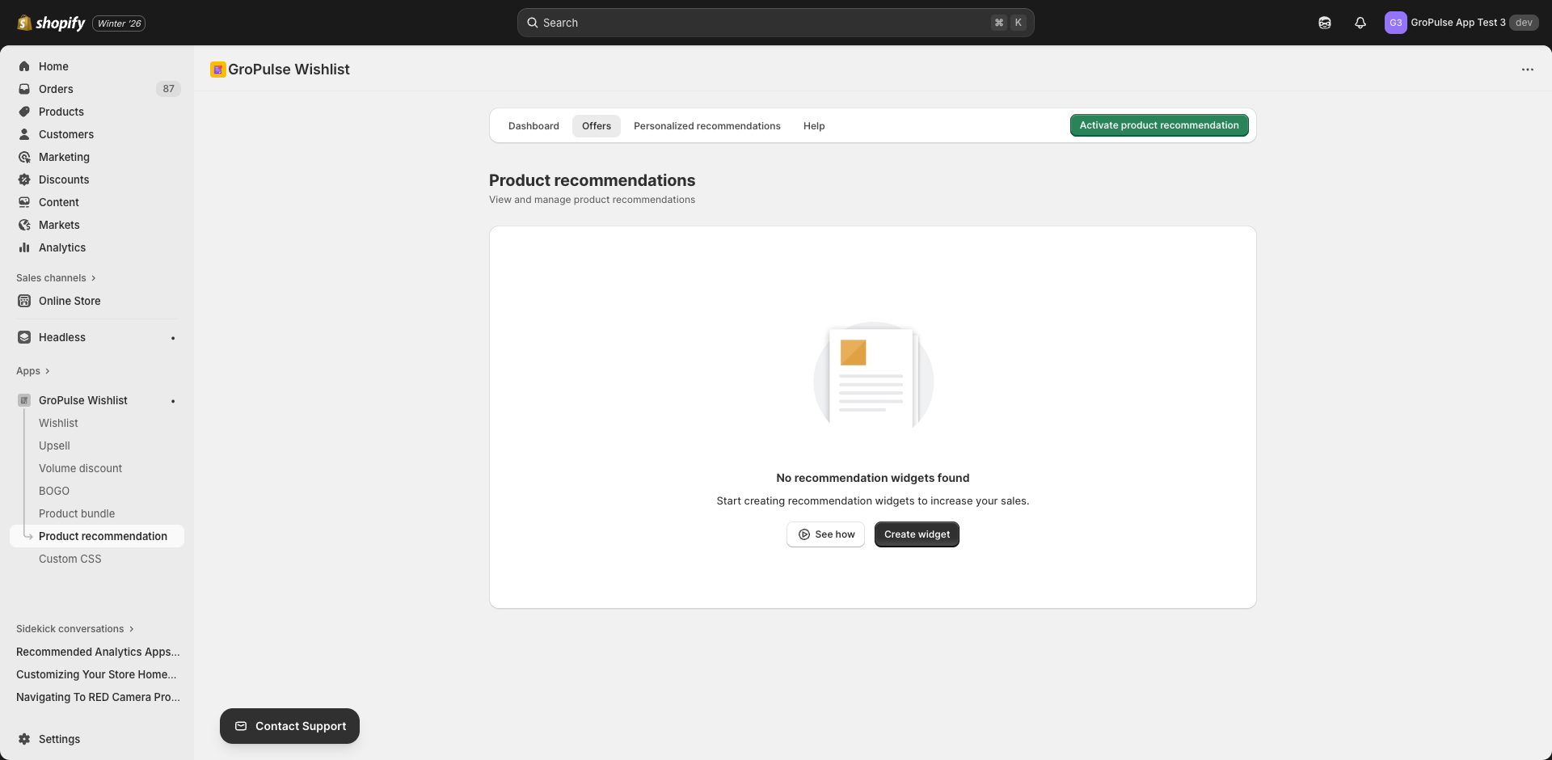Select the Analytics sidebar icon
Viewport: 1552px width, 760px height.
[x=24, y=247]
